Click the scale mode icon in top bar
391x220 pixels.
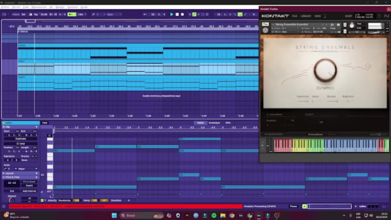(93, 14)
